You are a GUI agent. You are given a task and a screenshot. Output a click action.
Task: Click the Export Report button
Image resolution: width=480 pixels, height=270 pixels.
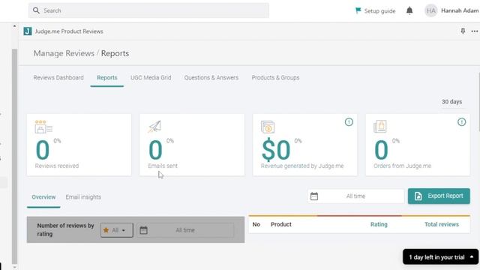click(x=439, y=196)
